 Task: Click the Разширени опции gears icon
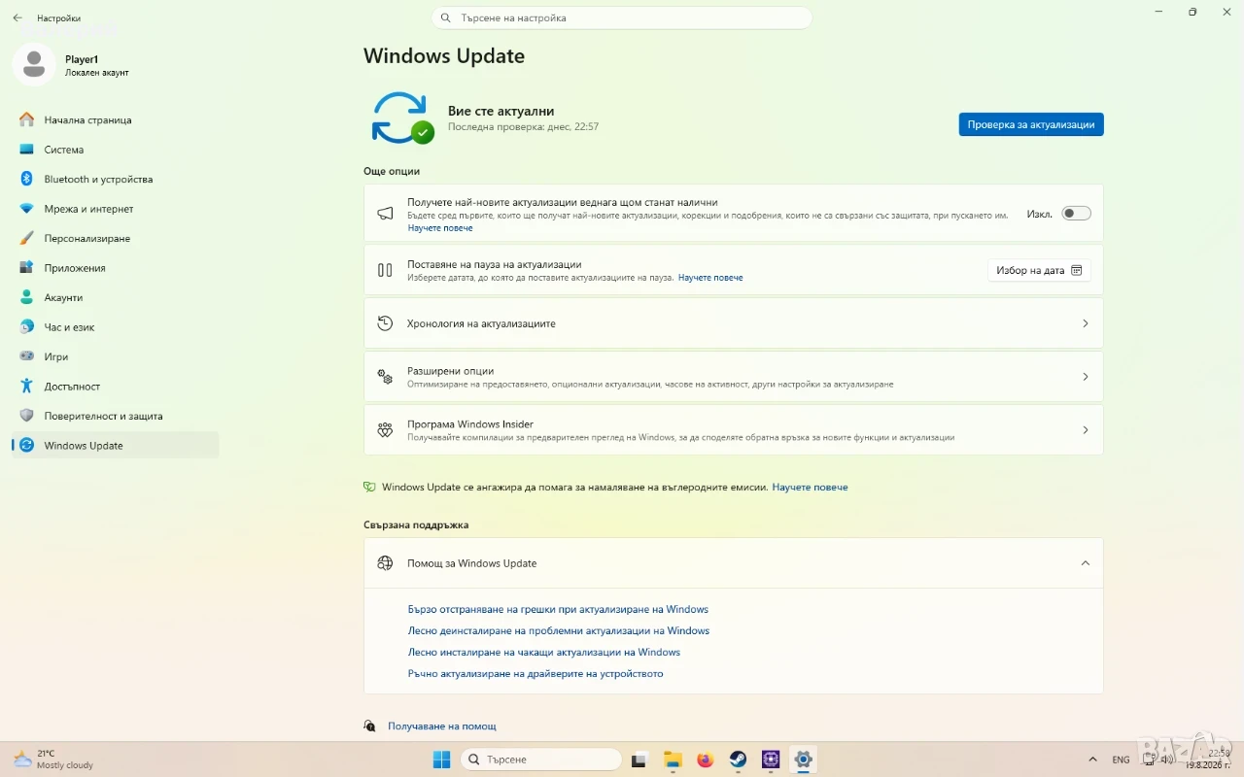385,377
